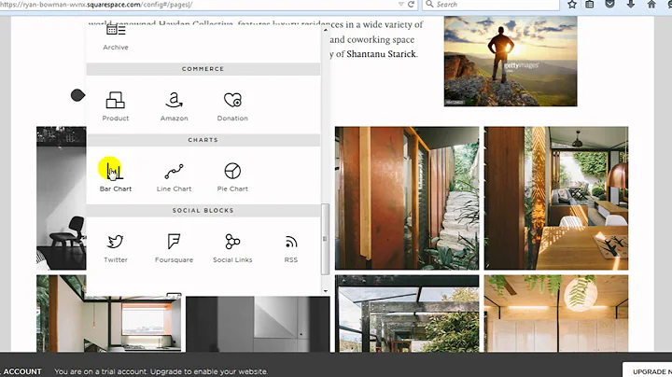
Task: Select the steel pergola garden photo
Action: coord(407,314)
